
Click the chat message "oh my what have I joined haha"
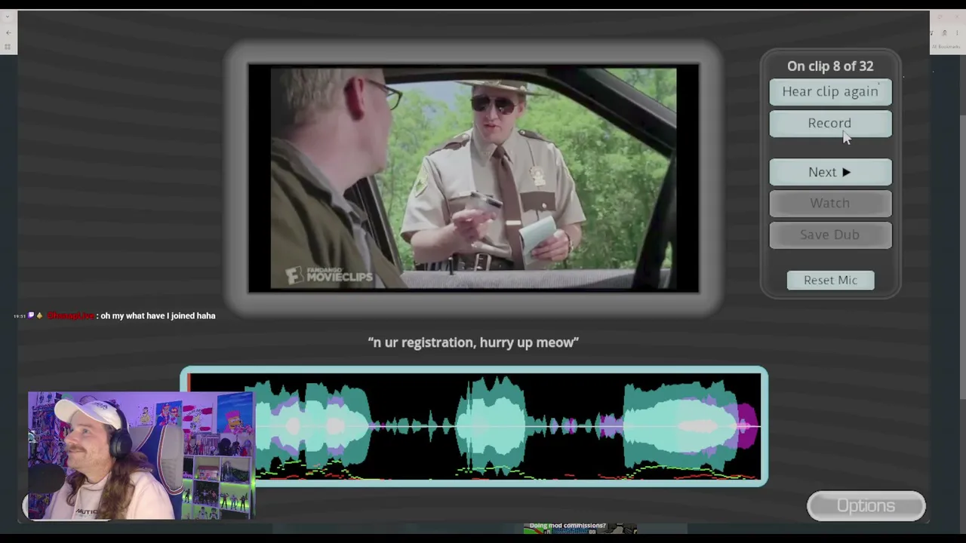tap(158, 316)
